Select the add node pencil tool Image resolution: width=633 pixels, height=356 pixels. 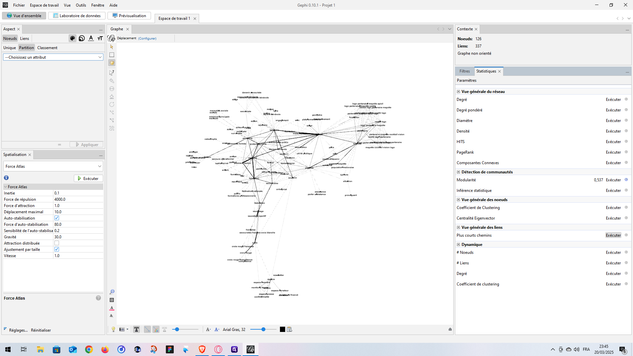pos(112,104)
